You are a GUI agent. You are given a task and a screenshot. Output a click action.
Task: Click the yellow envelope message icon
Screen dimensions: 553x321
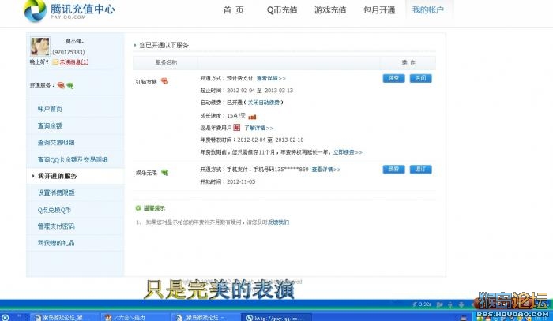click(x=55, y=62)
